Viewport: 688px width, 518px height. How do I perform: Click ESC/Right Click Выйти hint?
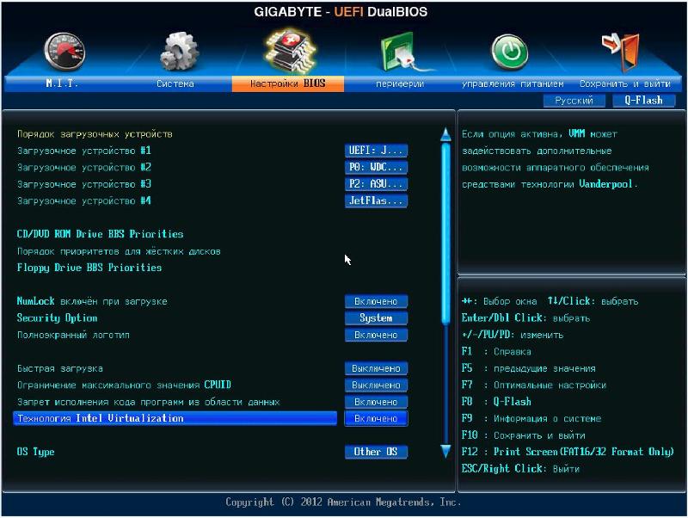520,468
